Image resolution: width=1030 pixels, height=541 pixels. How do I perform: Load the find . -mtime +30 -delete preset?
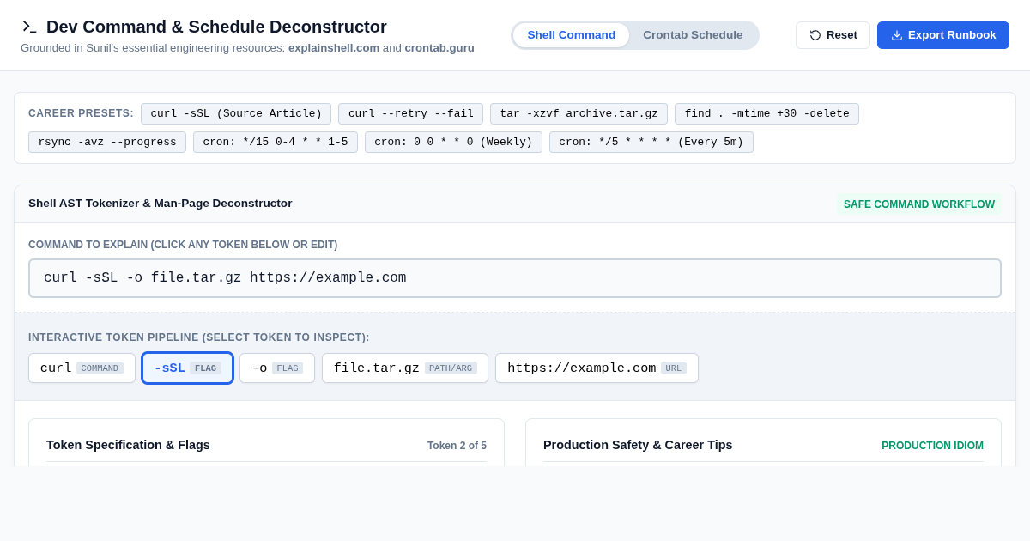[766, 114]
